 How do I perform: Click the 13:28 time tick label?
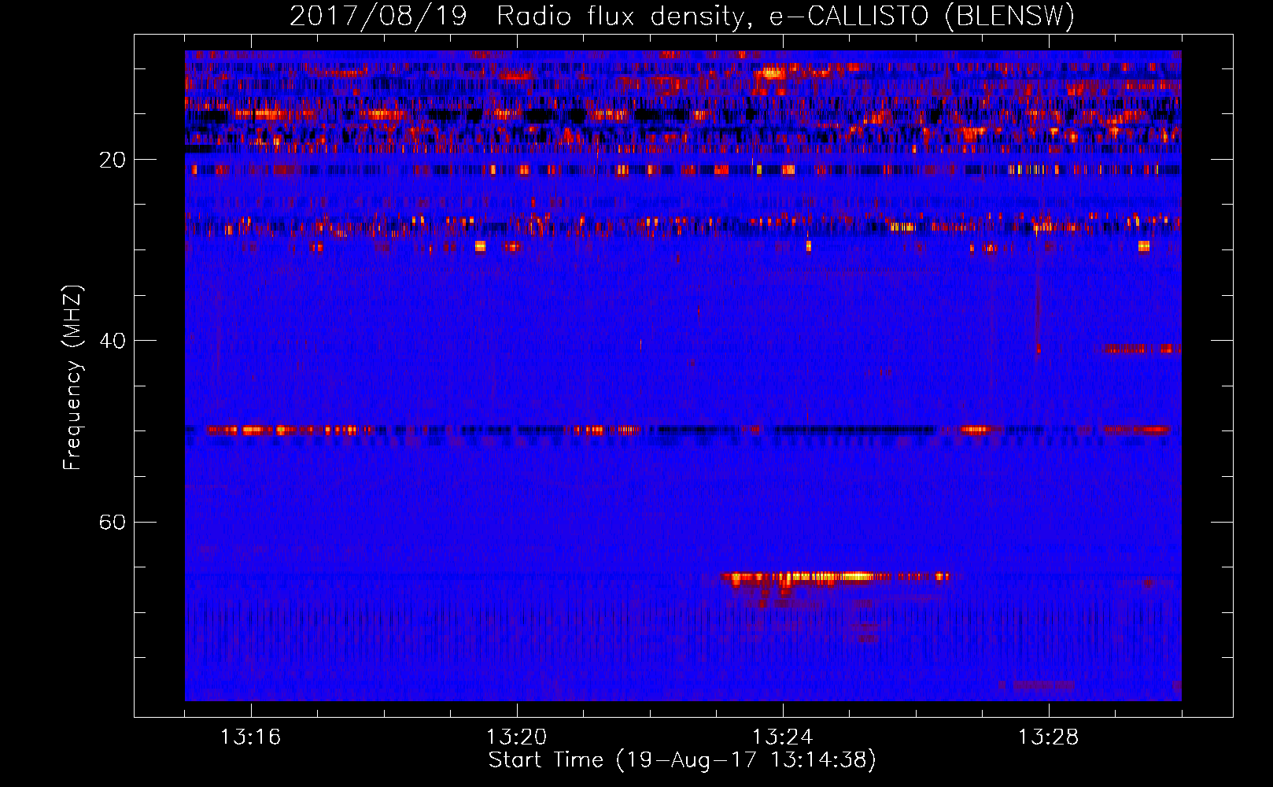[1048, 737]
